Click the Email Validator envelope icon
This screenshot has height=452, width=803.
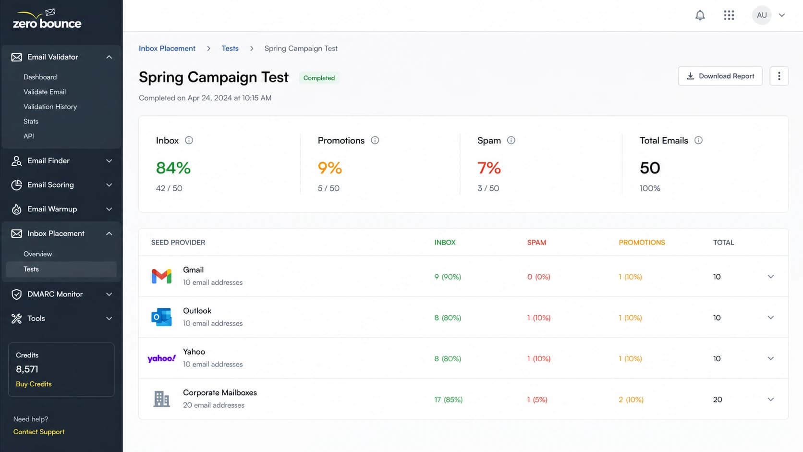tap(17, 57)
